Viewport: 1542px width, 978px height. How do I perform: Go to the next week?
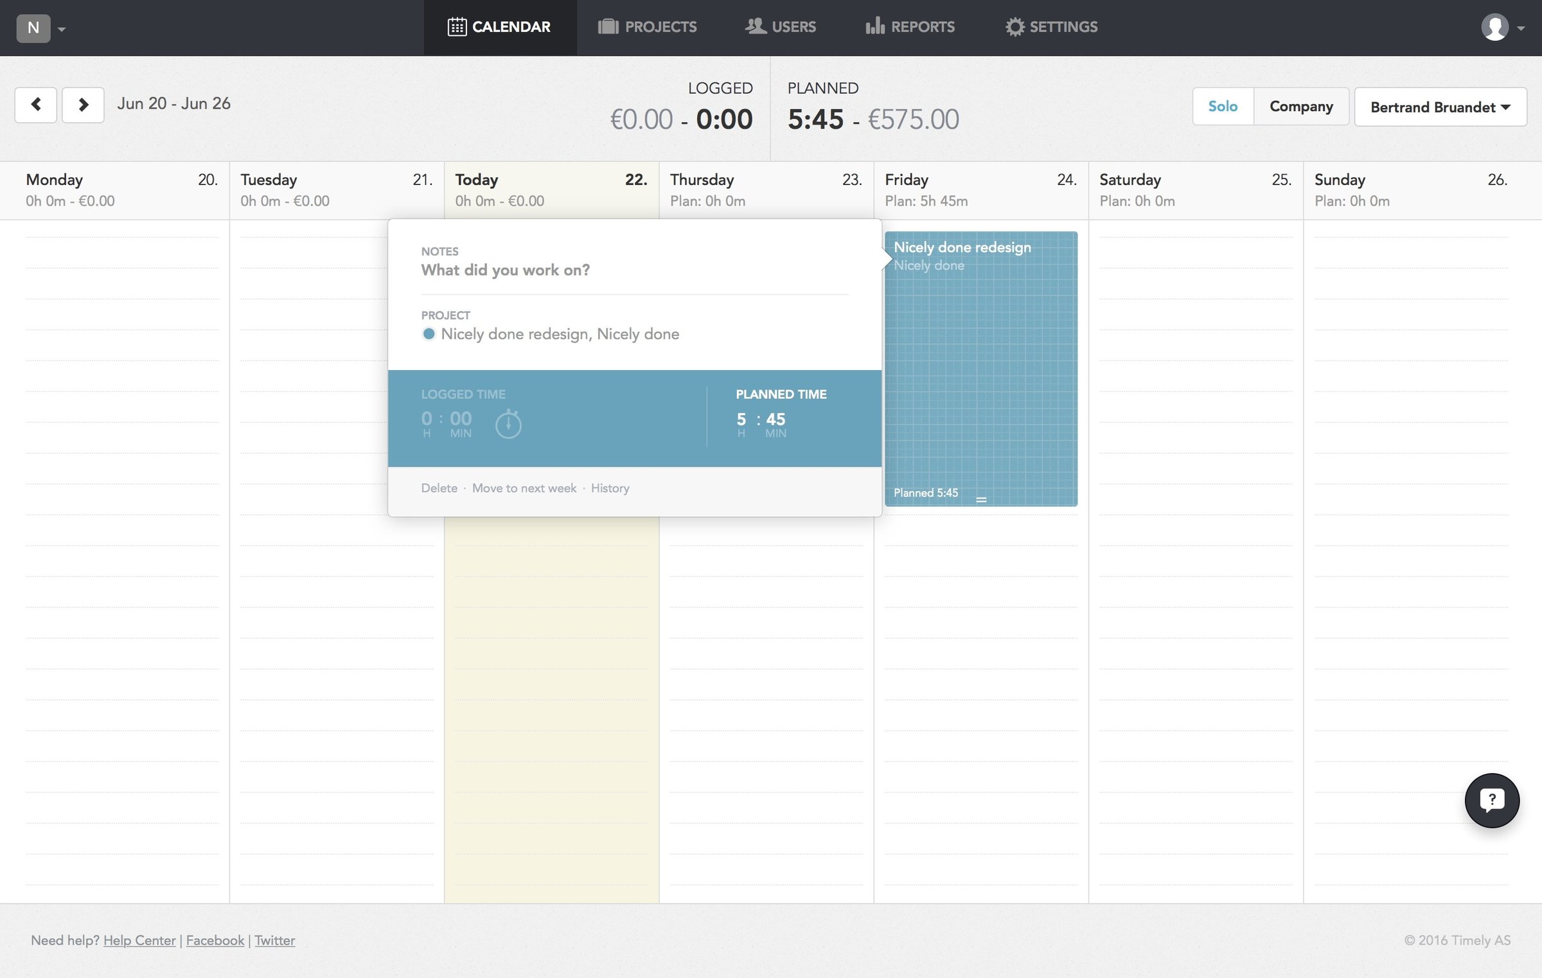tap(83, 105)
